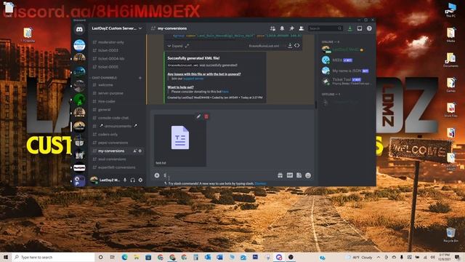Edit the test.txt attachment with pencil icon
The width and height of the screenshot is (465, 262).
(198, 116)
